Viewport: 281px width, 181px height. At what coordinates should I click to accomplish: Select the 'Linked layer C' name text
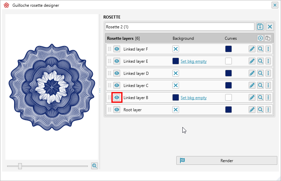click(x=136, y=86)
